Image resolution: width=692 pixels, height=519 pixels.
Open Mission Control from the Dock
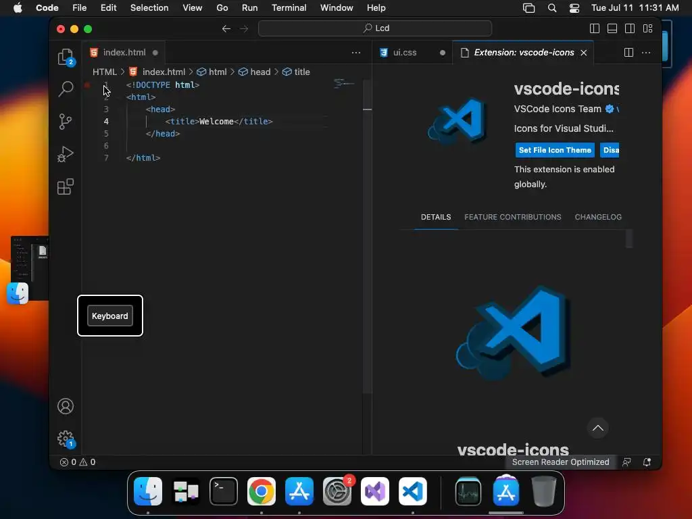click(186, 491)
